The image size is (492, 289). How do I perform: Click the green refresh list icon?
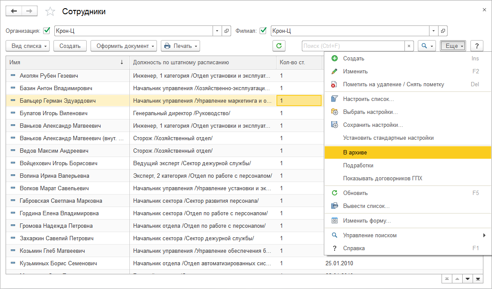coord(279,46)
